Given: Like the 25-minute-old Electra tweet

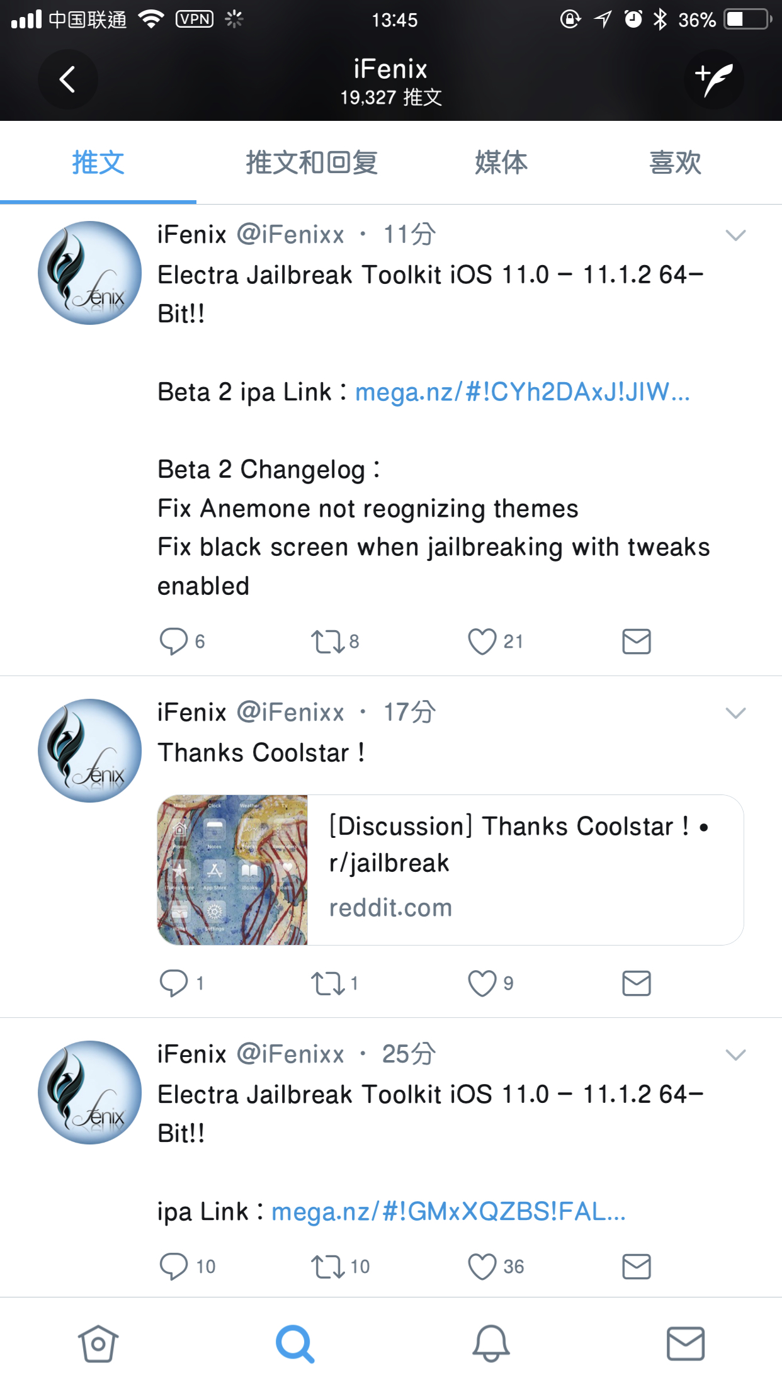Looking at the screenshot, I should (x=482, y=1267).
